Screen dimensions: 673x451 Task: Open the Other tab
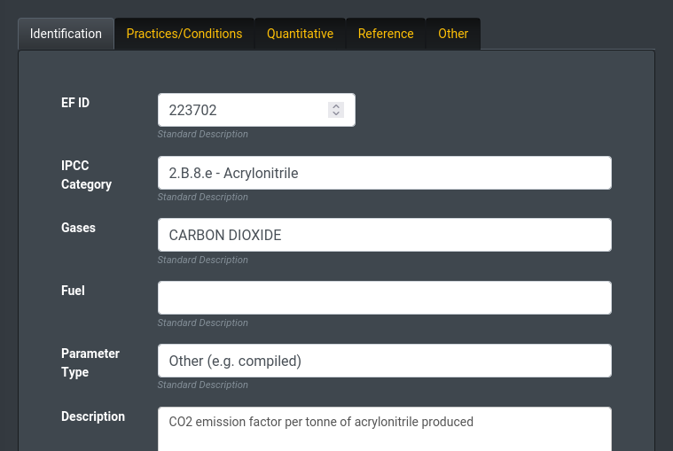[453, 34]
